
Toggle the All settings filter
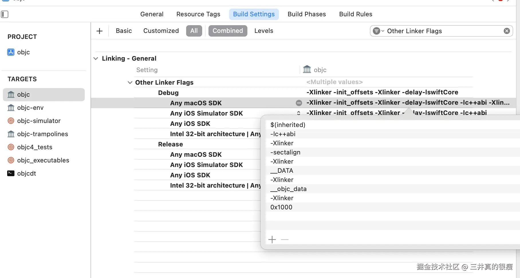click(x=194, y=31)
